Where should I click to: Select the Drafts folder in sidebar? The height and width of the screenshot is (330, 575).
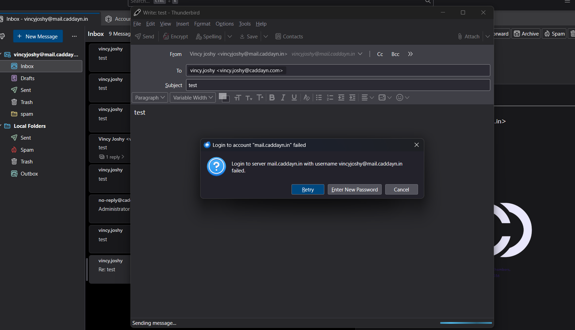[27, 78]
